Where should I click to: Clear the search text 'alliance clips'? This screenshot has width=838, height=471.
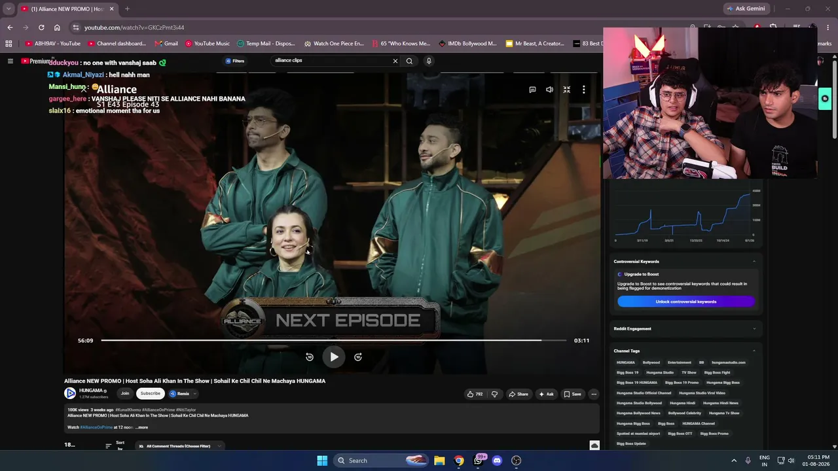click(395, 61)
